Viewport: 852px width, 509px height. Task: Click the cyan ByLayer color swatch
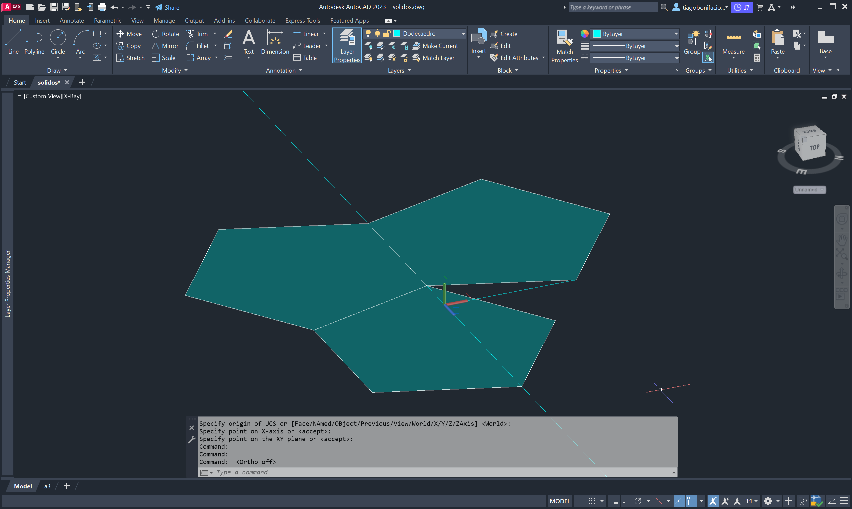[x=597, y=34]
